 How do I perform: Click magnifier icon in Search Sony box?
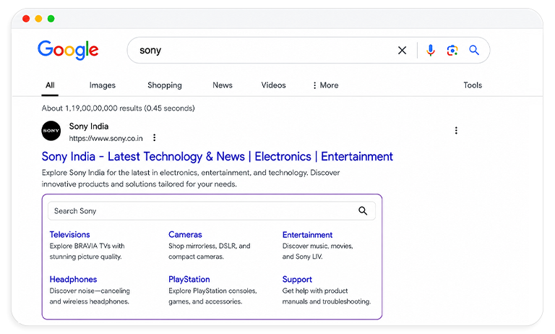pyautogui.click(x=363, y=211)
